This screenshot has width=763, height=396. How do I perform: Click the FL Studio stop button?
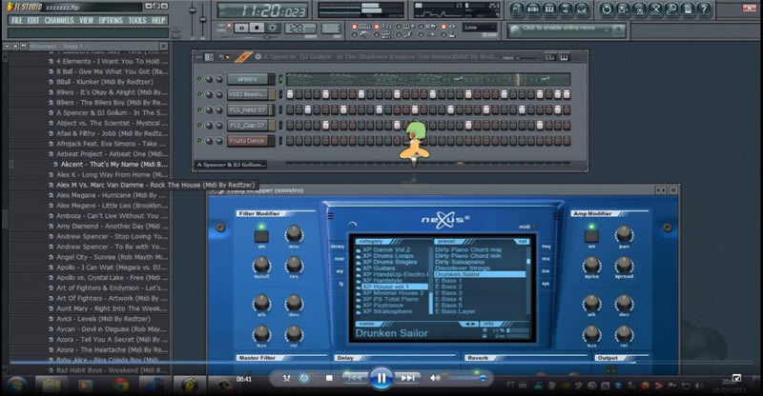pyautogui.click(x=257, y=29)
